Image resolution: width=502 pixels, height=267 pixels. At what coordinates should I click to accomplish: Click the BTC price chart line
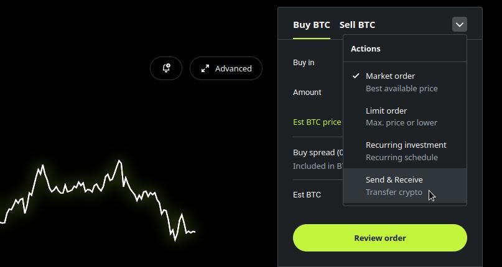(81, 185)
